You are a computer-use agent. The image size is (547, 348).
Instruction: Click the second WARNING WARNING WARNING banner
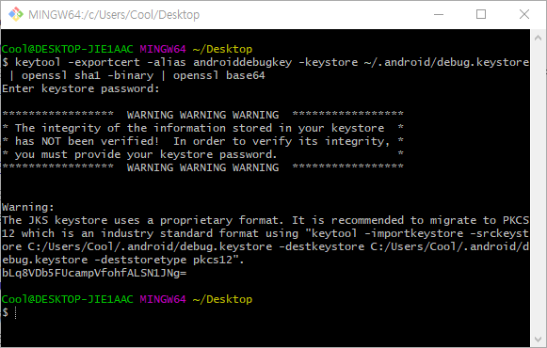(x=202, y=167)
